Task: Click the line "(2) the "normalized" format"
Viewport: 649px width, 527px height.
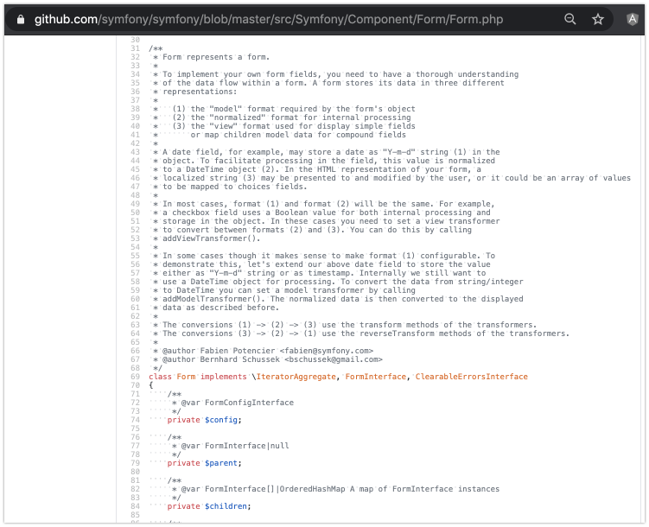Action: pyautogui.click(x=291, y=117)
